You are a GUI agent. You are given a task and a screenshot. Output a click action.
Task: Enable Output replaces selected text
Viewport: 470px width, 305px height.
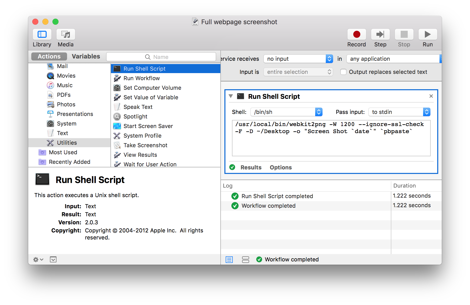coord(343,72)
